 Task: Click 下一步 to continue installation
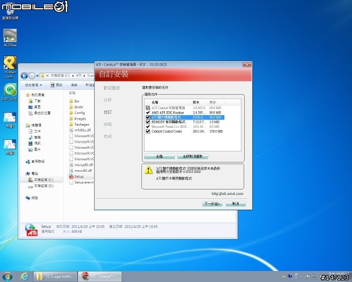[212, 204]
